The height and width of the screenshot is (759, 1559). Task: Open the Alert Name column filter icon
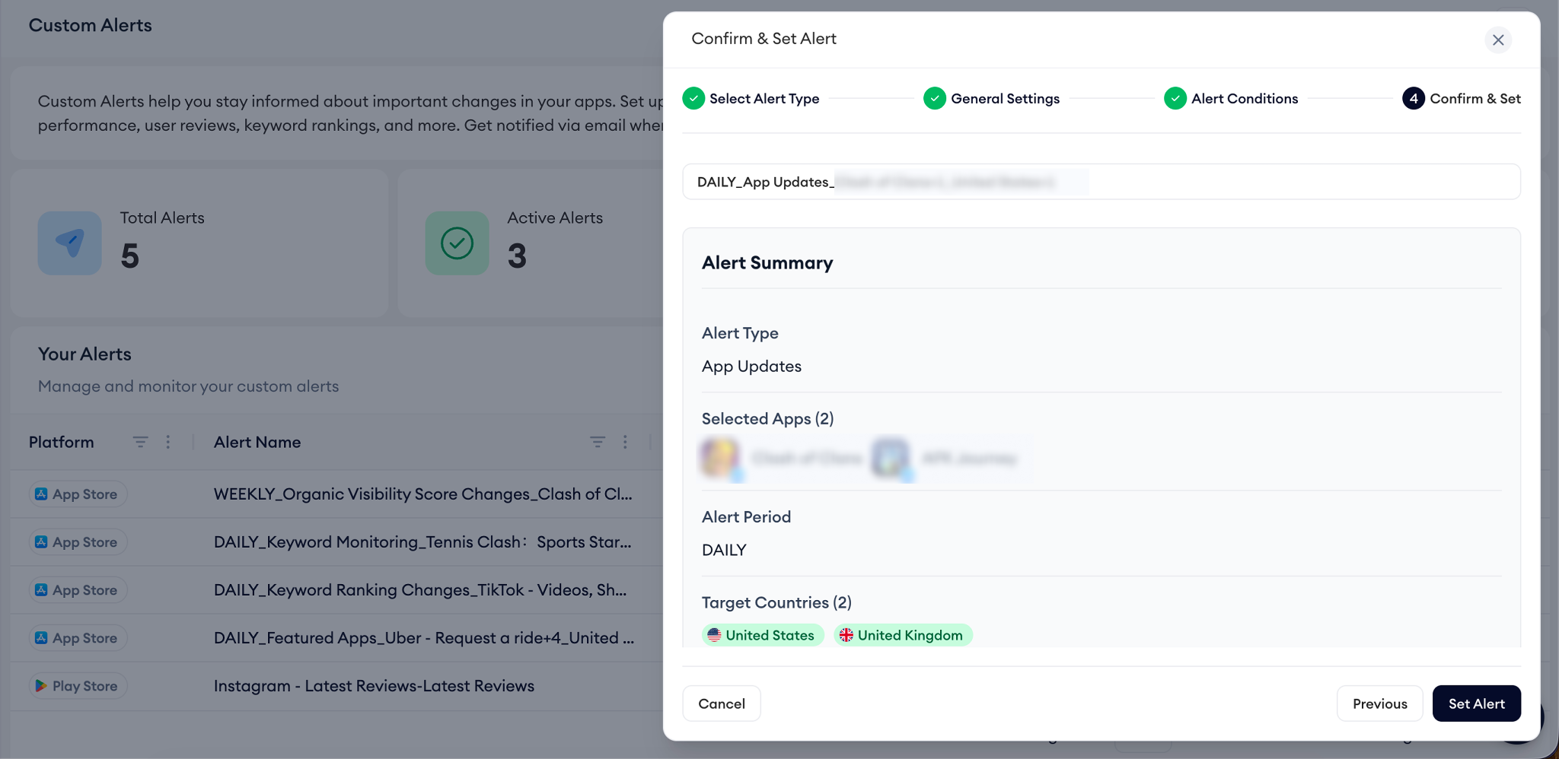(x=598, y=442)
